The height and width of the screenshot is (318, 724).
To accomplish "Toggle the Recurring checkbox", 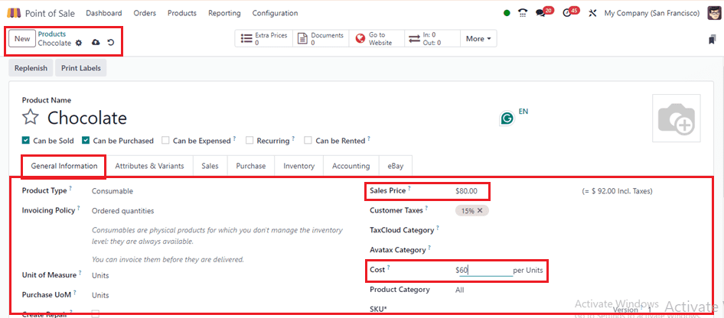I will coord(249,141).
